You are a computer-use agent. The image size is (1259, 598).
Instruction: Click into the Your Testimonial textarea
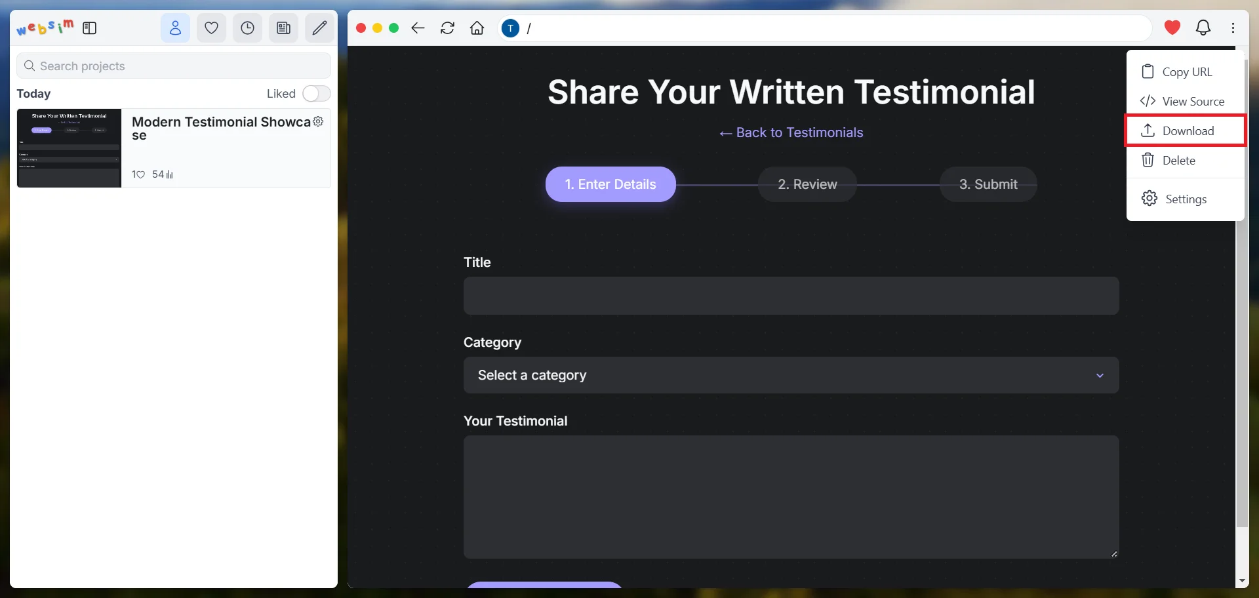coord(791,497)
